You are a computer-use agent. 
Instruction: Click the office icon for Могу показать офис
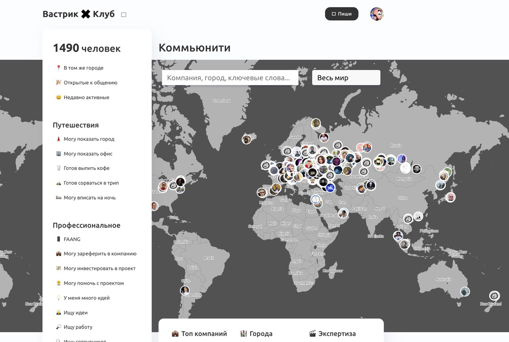click(59, 154)
